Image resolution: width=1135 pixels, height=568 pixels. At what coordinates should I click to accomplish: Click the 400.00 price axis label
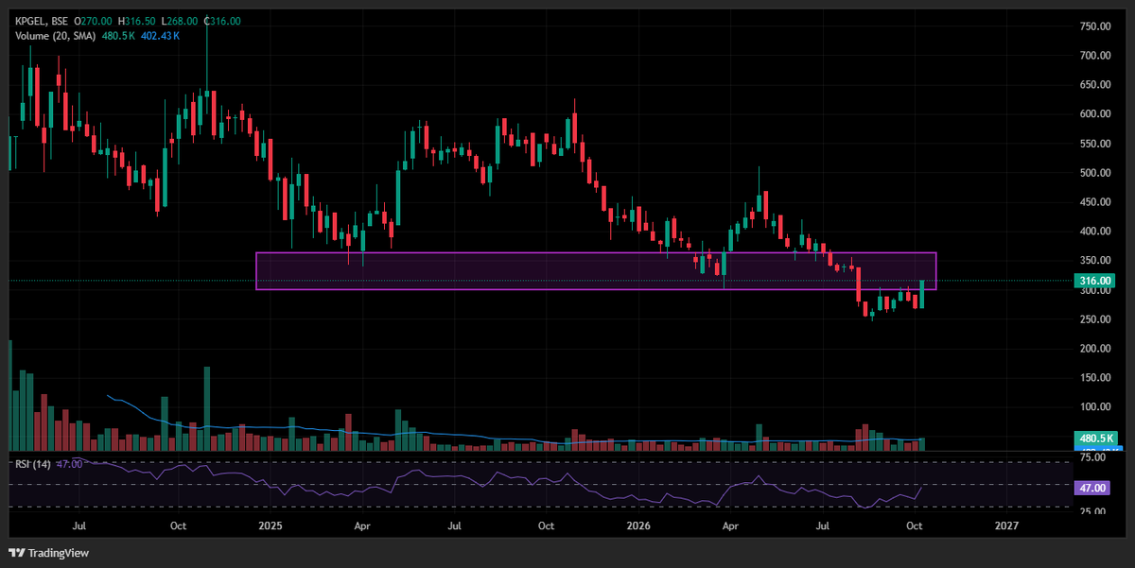tap(1095, 232)
